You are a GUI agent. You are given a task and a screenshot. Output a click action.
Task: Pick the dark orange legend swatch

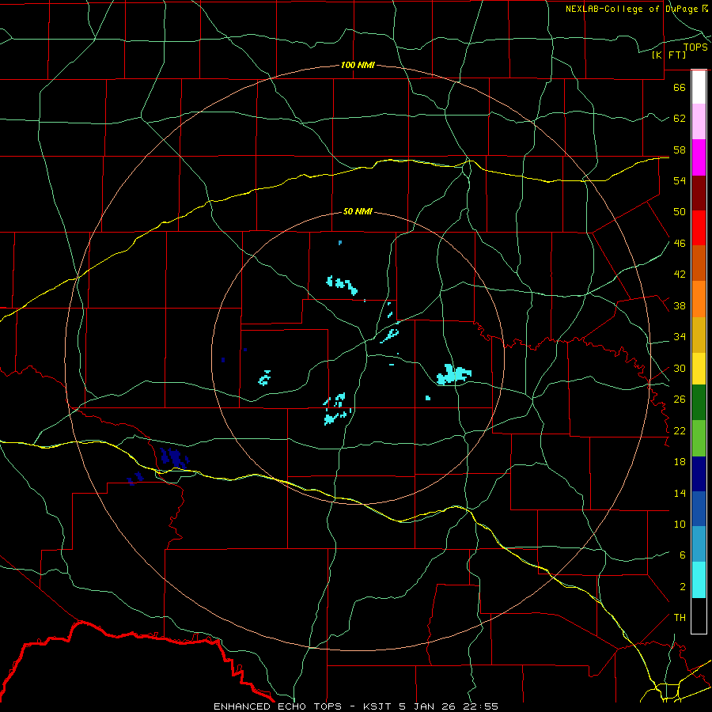click(x=699, y=263)
